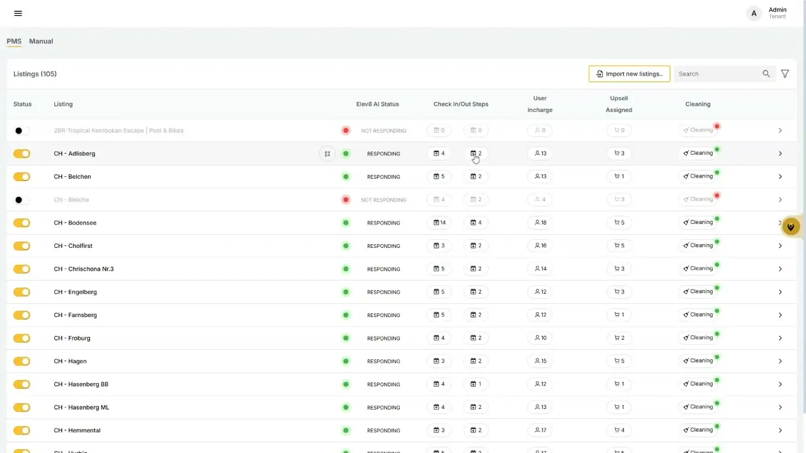Open the CH - Farnsberg listing name

[x=76, y=315]
